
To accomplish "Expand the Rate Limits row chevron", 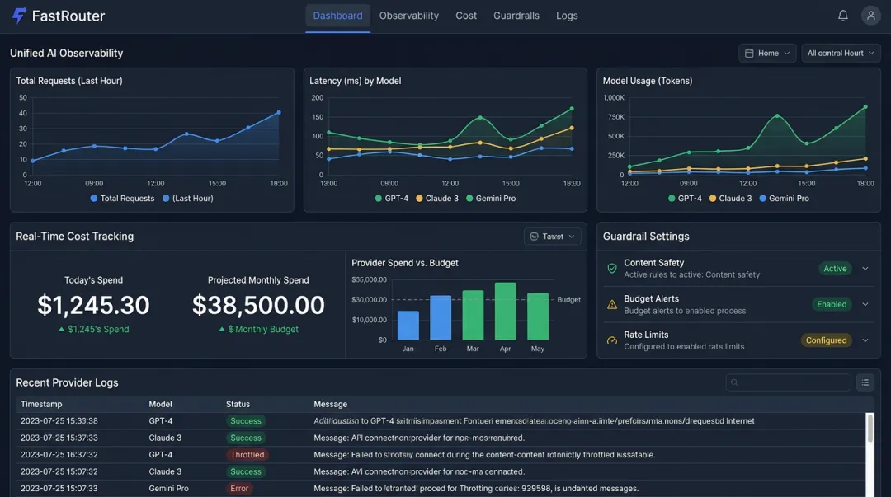I will [865, 340].
